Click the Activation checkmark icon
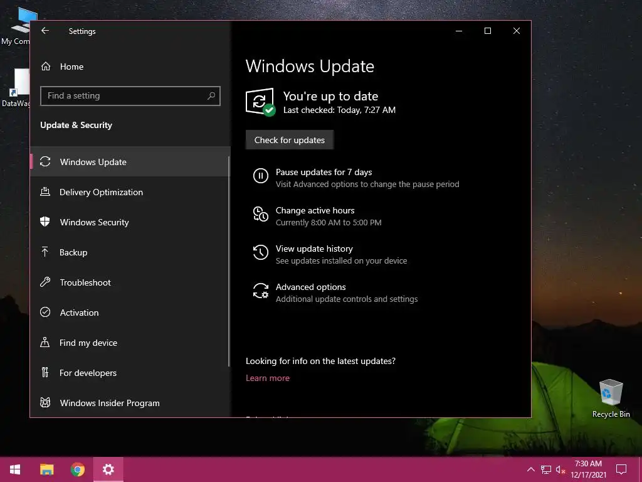Viewport: 642px width, 482px height. [45, 312]
